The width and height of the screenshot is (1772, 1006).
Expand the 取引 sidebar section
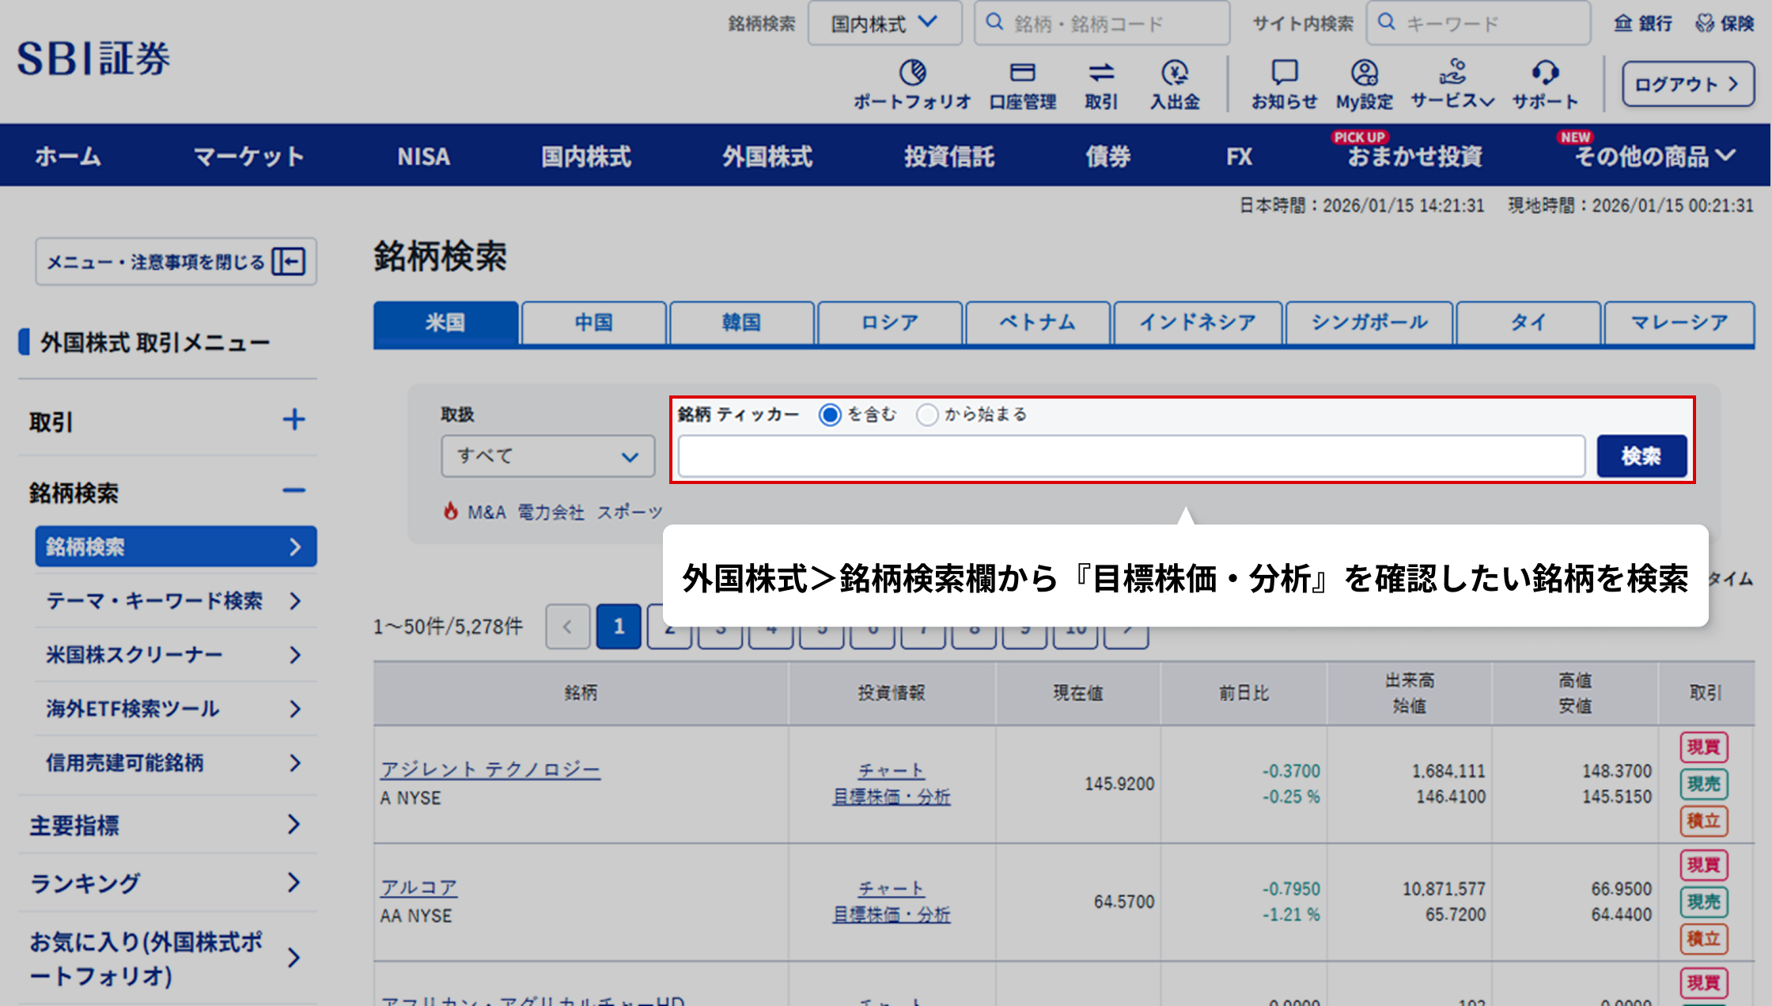point(293,420)
